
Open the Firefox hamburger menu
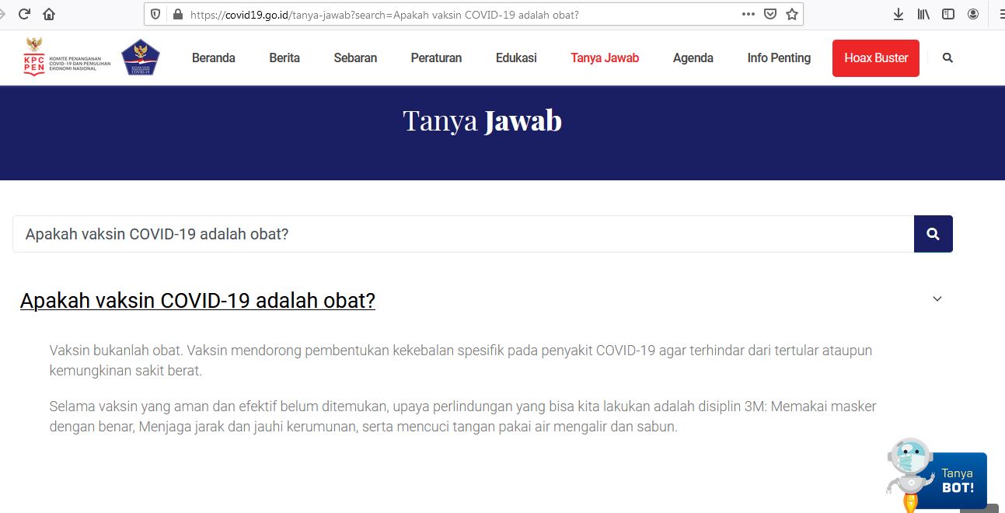[997, 13]
